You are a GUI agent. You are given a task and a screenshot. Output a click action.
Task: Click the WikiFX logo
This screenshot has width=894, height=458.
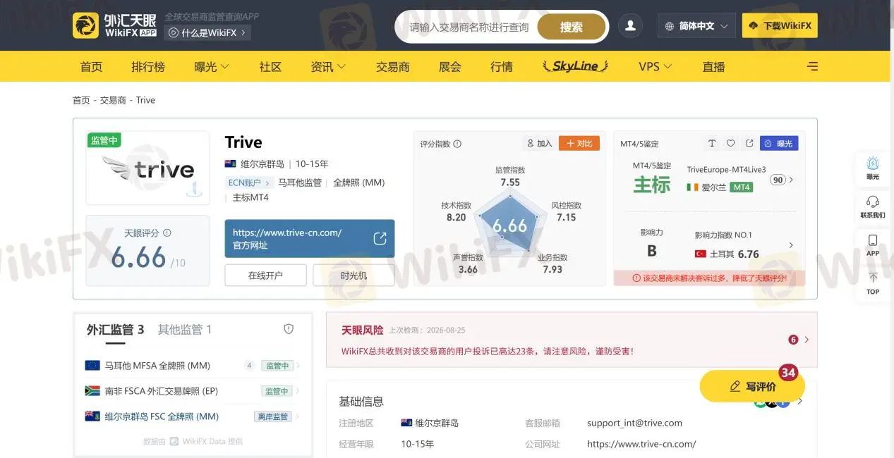(x=114, y=25)
